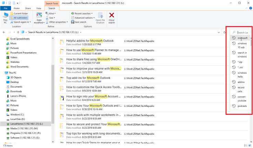The height and width of the screenshot is (148, 253).
Task: Select 'addins' search history entry
Action: point(240,82)
